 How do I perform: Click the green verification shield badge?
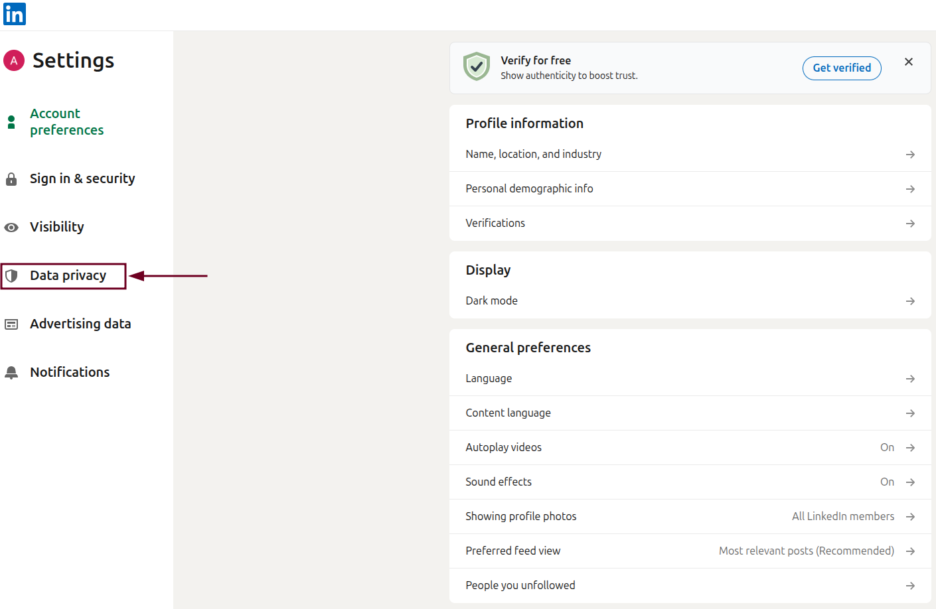[x=476, y=66]
